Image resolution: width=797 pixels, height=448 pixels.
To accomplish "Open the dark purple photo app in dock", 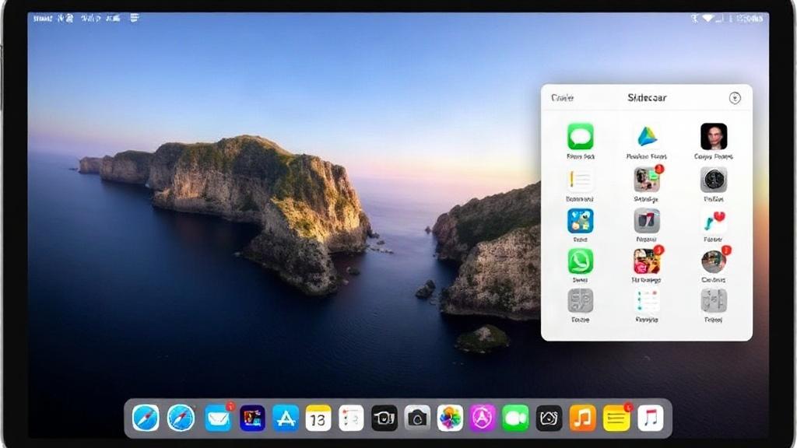I will coord(252,418).
